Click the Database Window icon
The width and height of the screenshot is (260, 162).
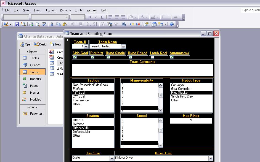click(154, 24)
